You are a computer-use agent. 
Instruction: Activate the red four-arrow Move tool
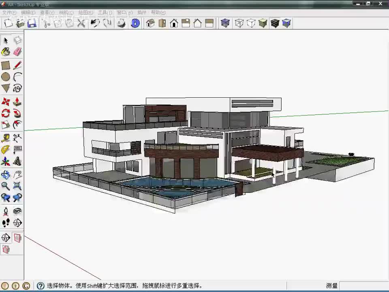[x=6, y=102]
